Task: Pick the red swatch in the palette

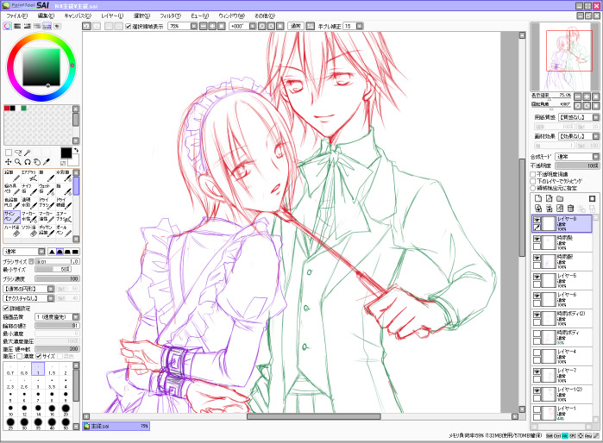Action: click(7, 109)
